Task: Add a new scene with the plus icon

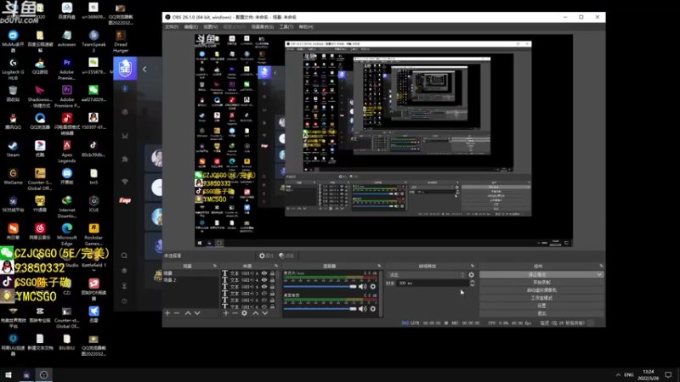Action: (x=167, y=313)
